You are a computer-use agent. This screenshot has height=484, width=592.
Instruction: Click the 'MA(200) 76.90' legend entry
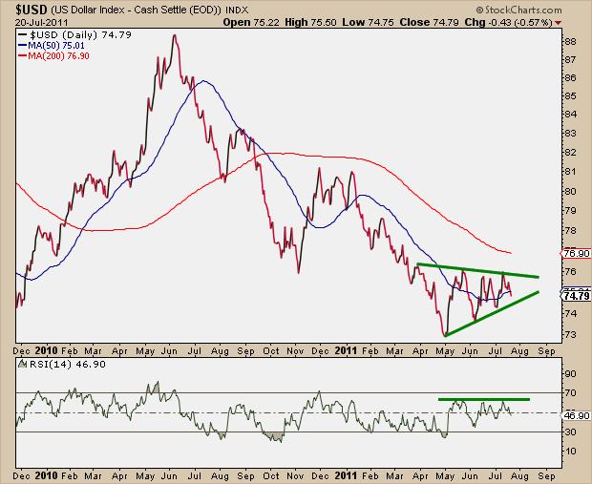[58, 56]
